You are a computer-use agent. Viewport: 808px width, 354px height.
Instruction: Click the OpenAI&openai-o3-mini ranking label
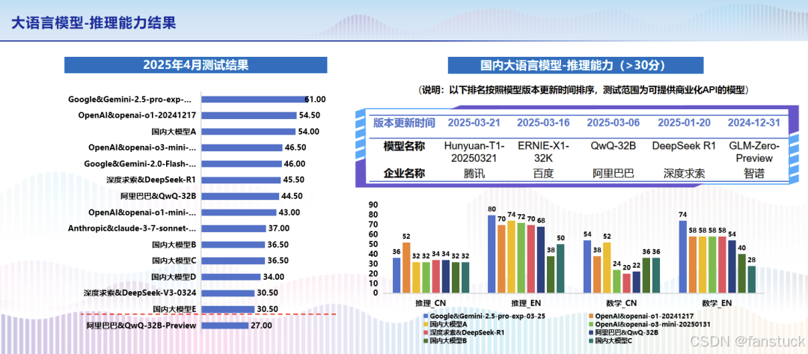pos(142,147)
